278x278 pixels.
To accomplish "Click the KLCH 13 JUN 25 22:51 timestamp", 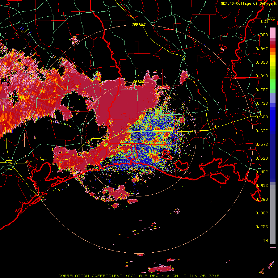I will (x=194, y=276).
